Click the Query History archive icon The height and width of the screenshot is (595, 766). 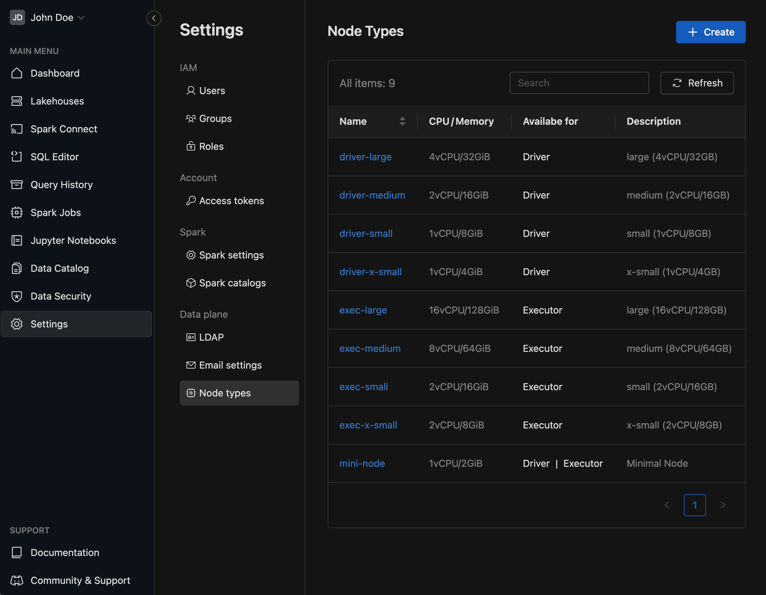(x=16, y=185)
